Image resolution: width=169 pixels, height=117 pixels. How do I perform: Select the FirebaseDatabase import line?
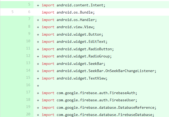pyautogui.click(x=98, y=115)
